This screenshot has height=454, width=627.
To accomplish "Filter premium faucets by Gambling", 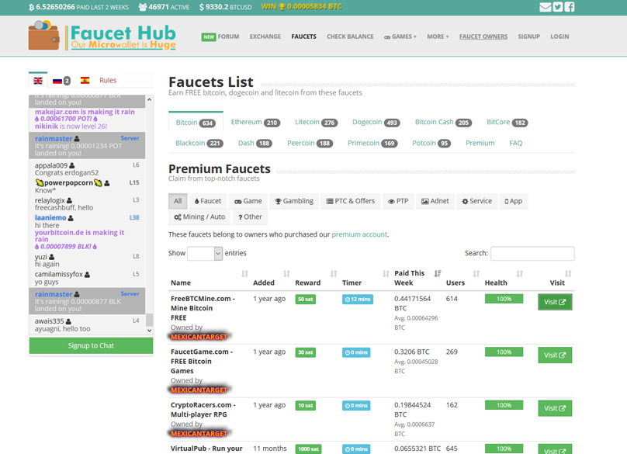I will pyautogui.click(x=294, y=201).
